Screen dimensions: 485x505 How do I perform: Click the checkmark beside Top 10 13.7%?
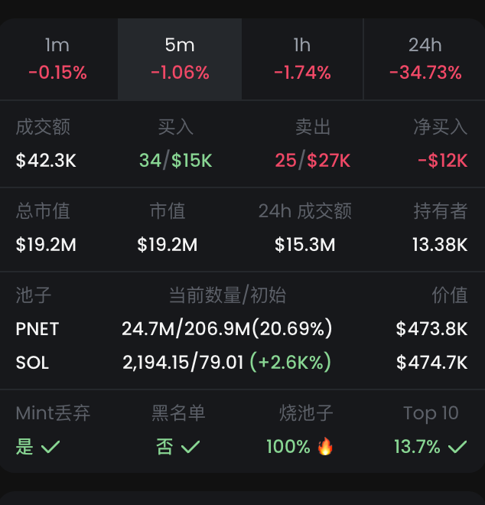(457, 447)
